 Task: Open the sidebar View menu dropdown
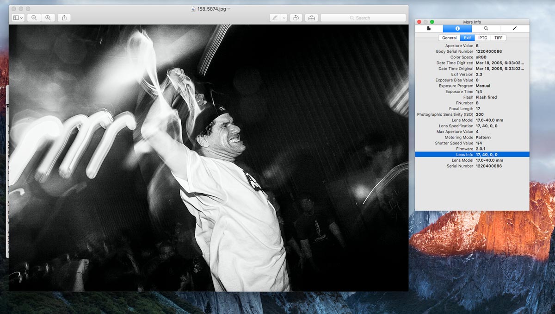pos(18,18)
